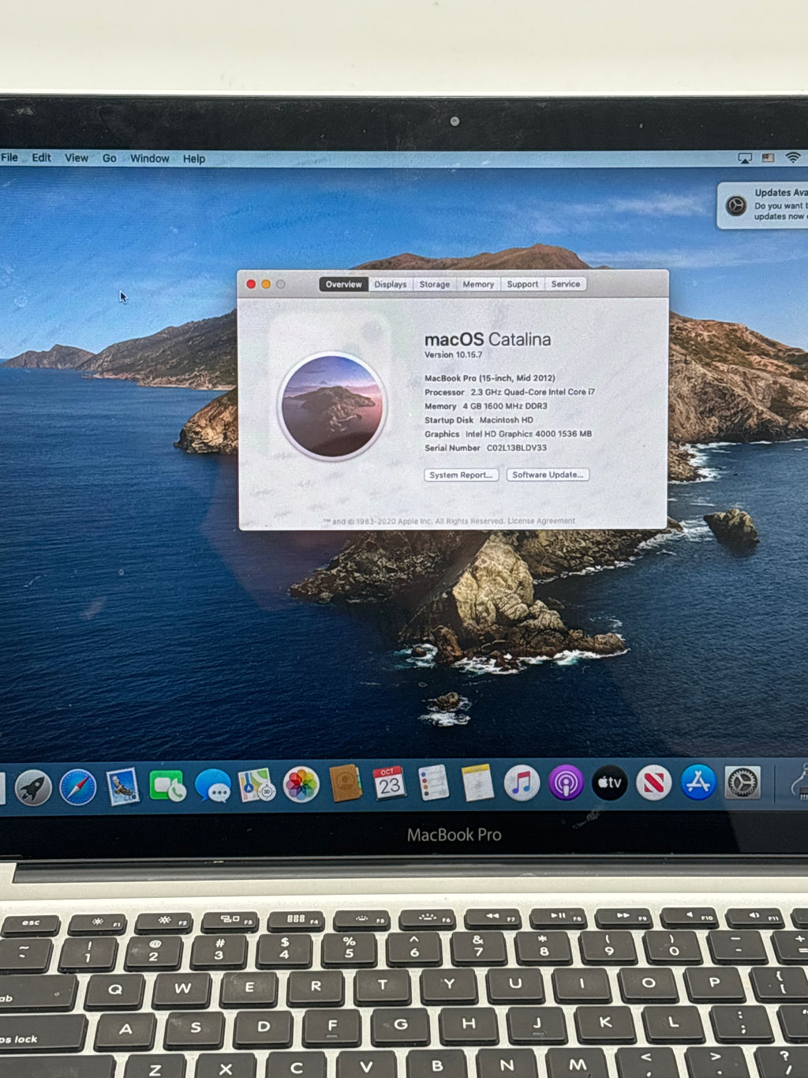Switch to the Service tab
808x1078 pixels.
(x=566, y=284)
